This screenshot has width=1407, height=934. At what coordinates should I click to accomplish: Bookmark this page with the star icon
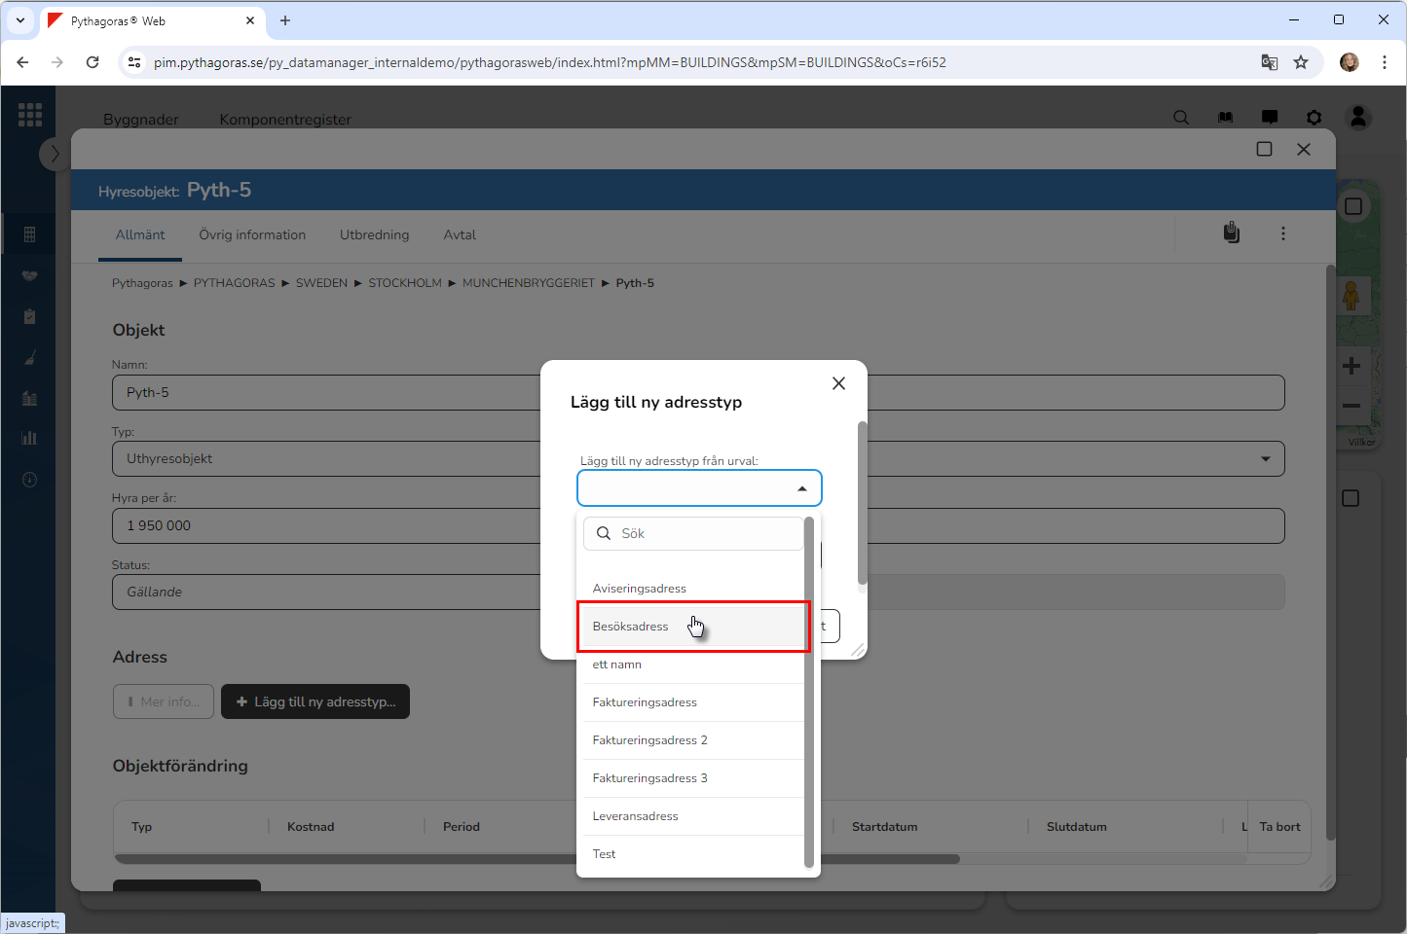1301,62
